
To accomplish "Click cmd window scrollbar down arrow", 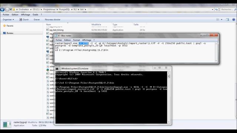I will coord(169,122).
